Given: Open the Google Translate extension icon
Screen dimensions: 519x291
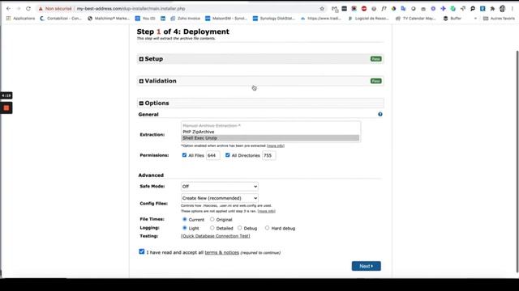Looking at the screenshot, I should click(403, 9).
